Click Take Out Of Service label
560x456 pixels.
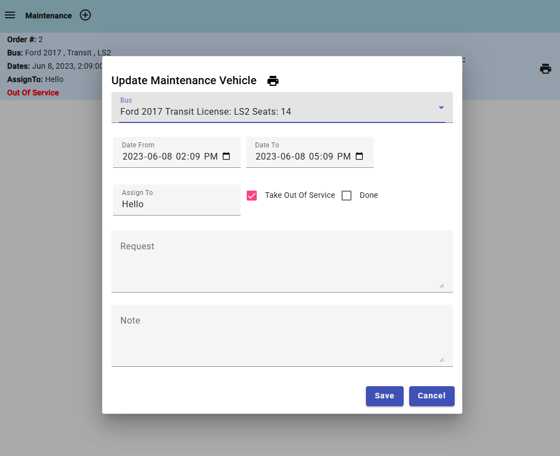(300, 195)
